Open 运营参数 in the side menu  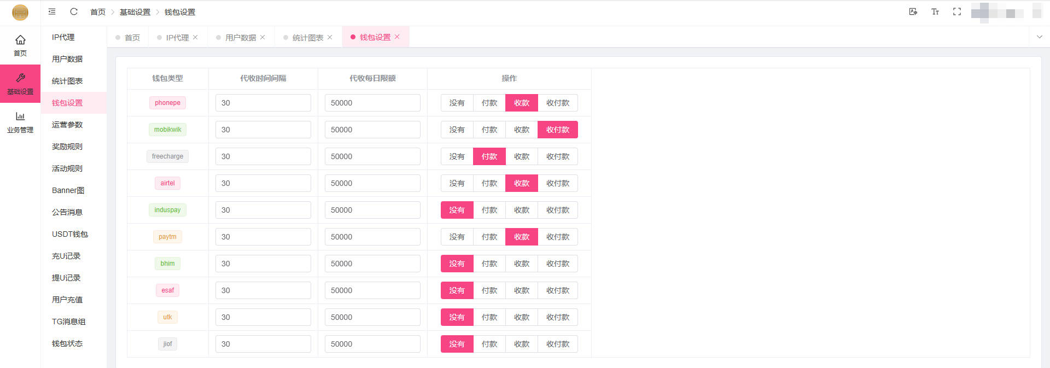point(67,125)
